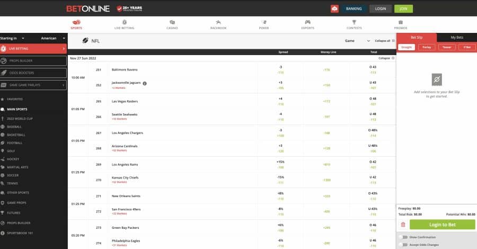
Task: Select the If Bet type
Action: [x=467, y=47]
